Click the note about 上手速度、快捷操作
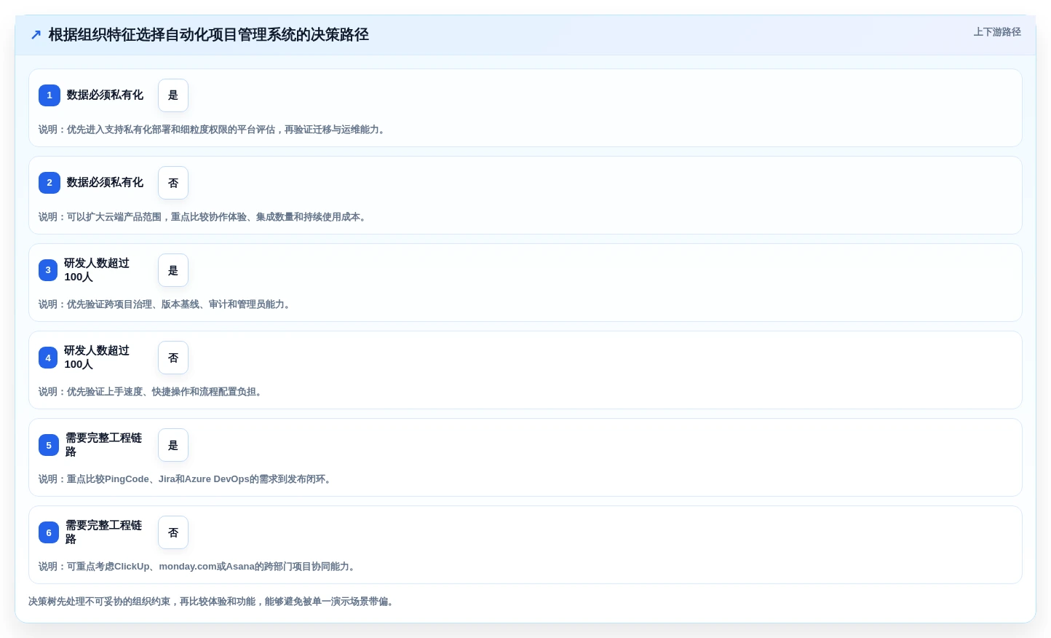Viewport: 1051px width, 638px height. pos(151,392)
